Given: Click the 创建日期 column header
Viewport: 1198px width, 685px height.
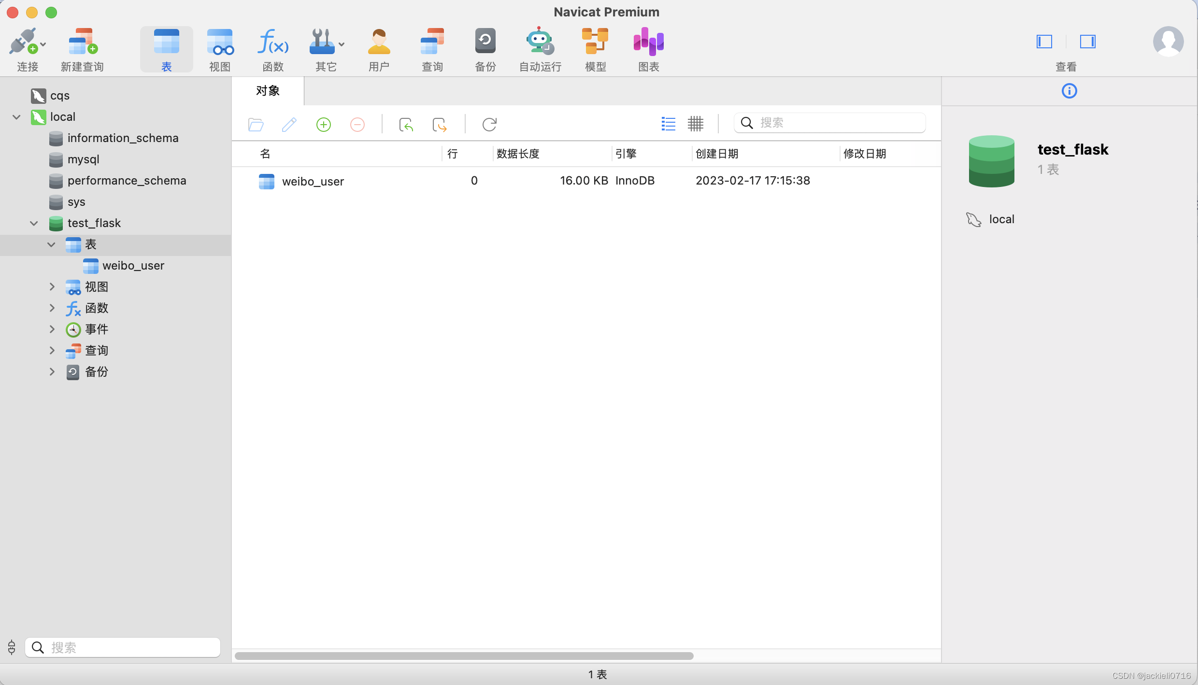Looking at the screenshot, I should (717, 154).
